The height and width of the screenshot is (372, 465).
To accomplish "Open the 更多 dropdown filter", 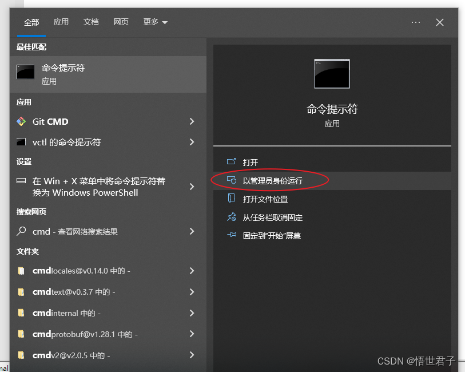I will (156, 22).
